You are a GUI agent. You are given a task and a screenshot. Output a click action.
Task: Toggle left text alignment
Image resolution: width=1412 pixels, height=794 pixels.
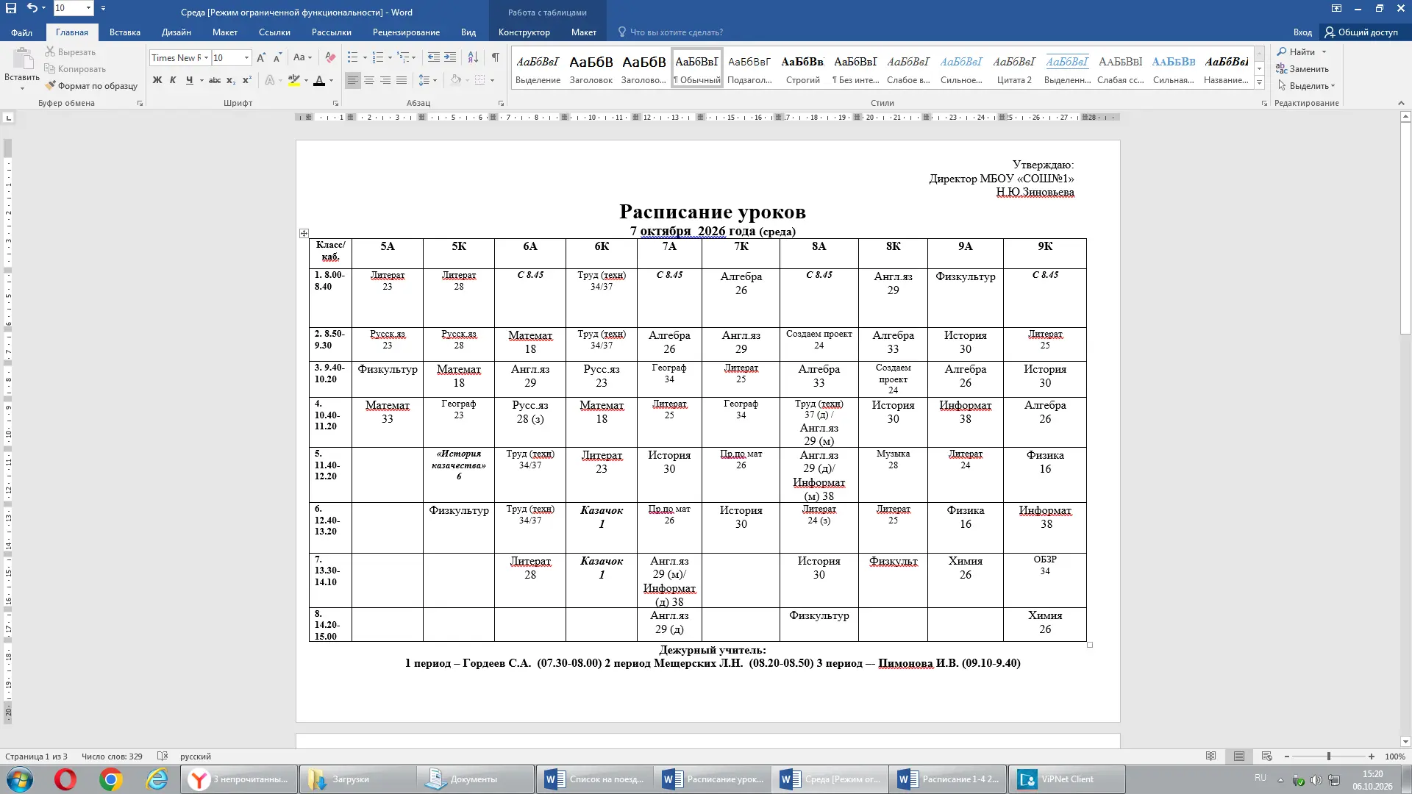(353, 80)
